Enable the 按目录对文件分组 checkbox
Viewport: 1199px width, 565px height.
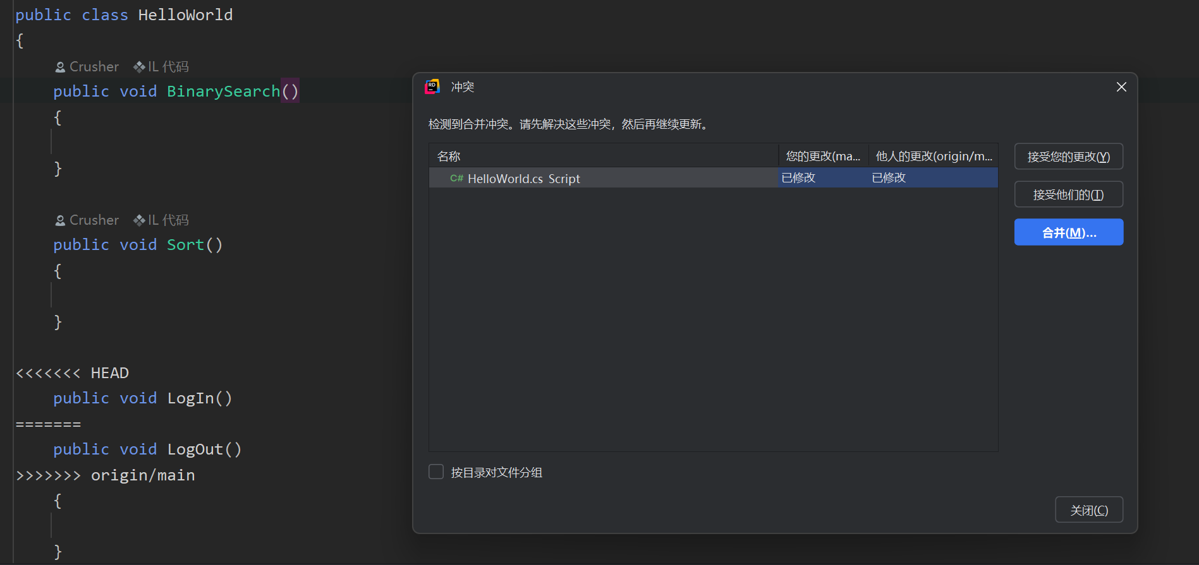point(436,472)
